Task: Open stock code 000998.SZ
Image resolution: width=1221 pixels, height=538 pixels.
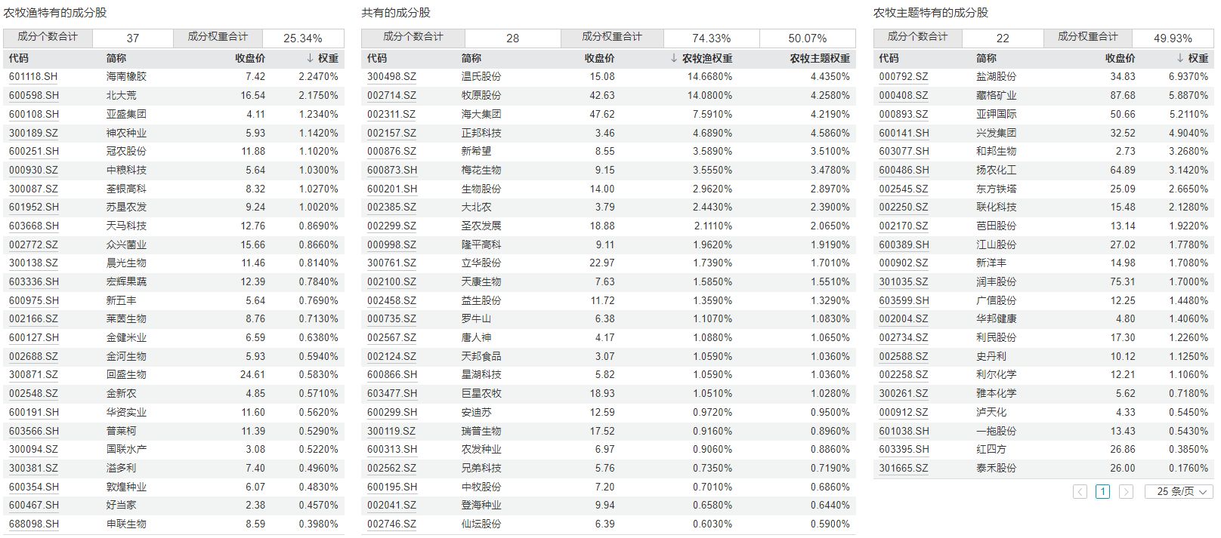Action: click(391, 245)
